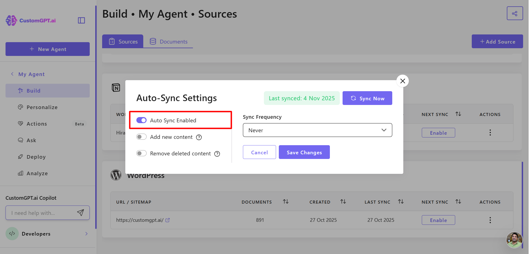Open Deploy in the sidebar
Screen dimensions: 530x254
(47, 157)
